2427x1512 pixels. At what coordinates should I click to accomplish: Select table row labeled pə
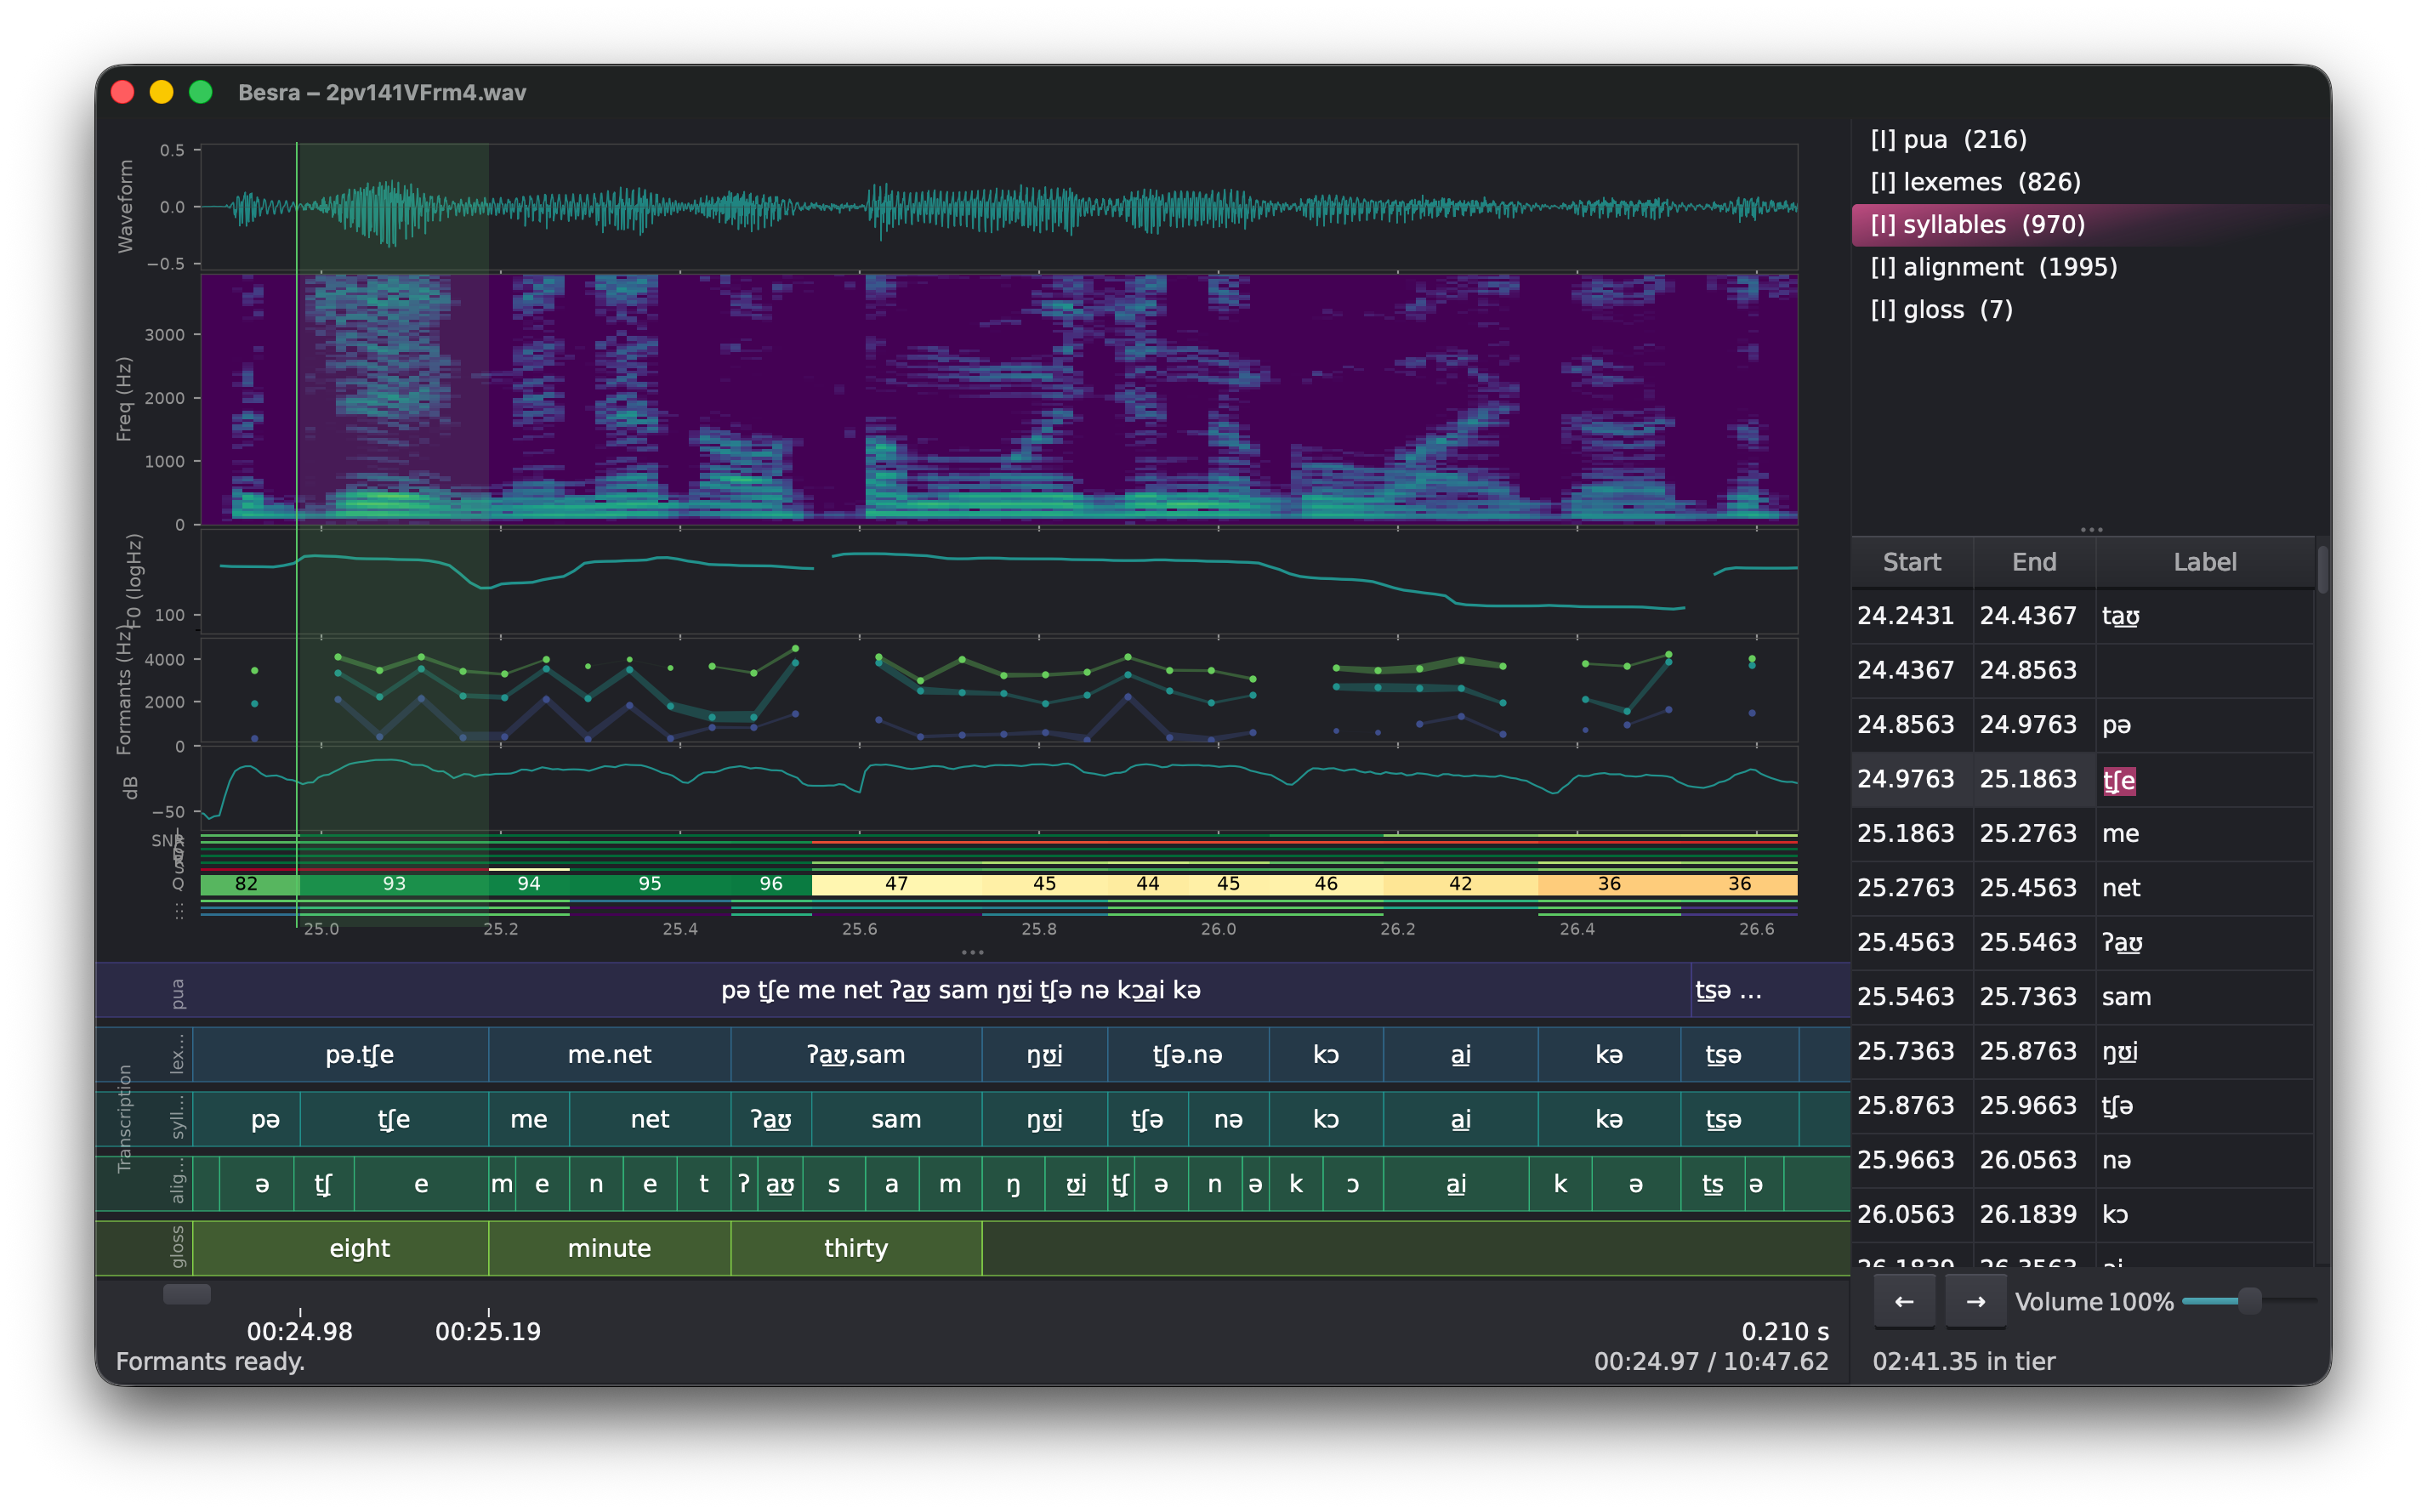2082,725
